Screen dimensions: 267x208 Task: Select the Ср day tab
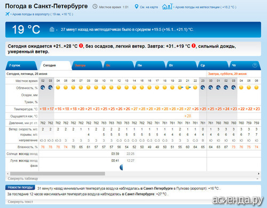[213, 65]
